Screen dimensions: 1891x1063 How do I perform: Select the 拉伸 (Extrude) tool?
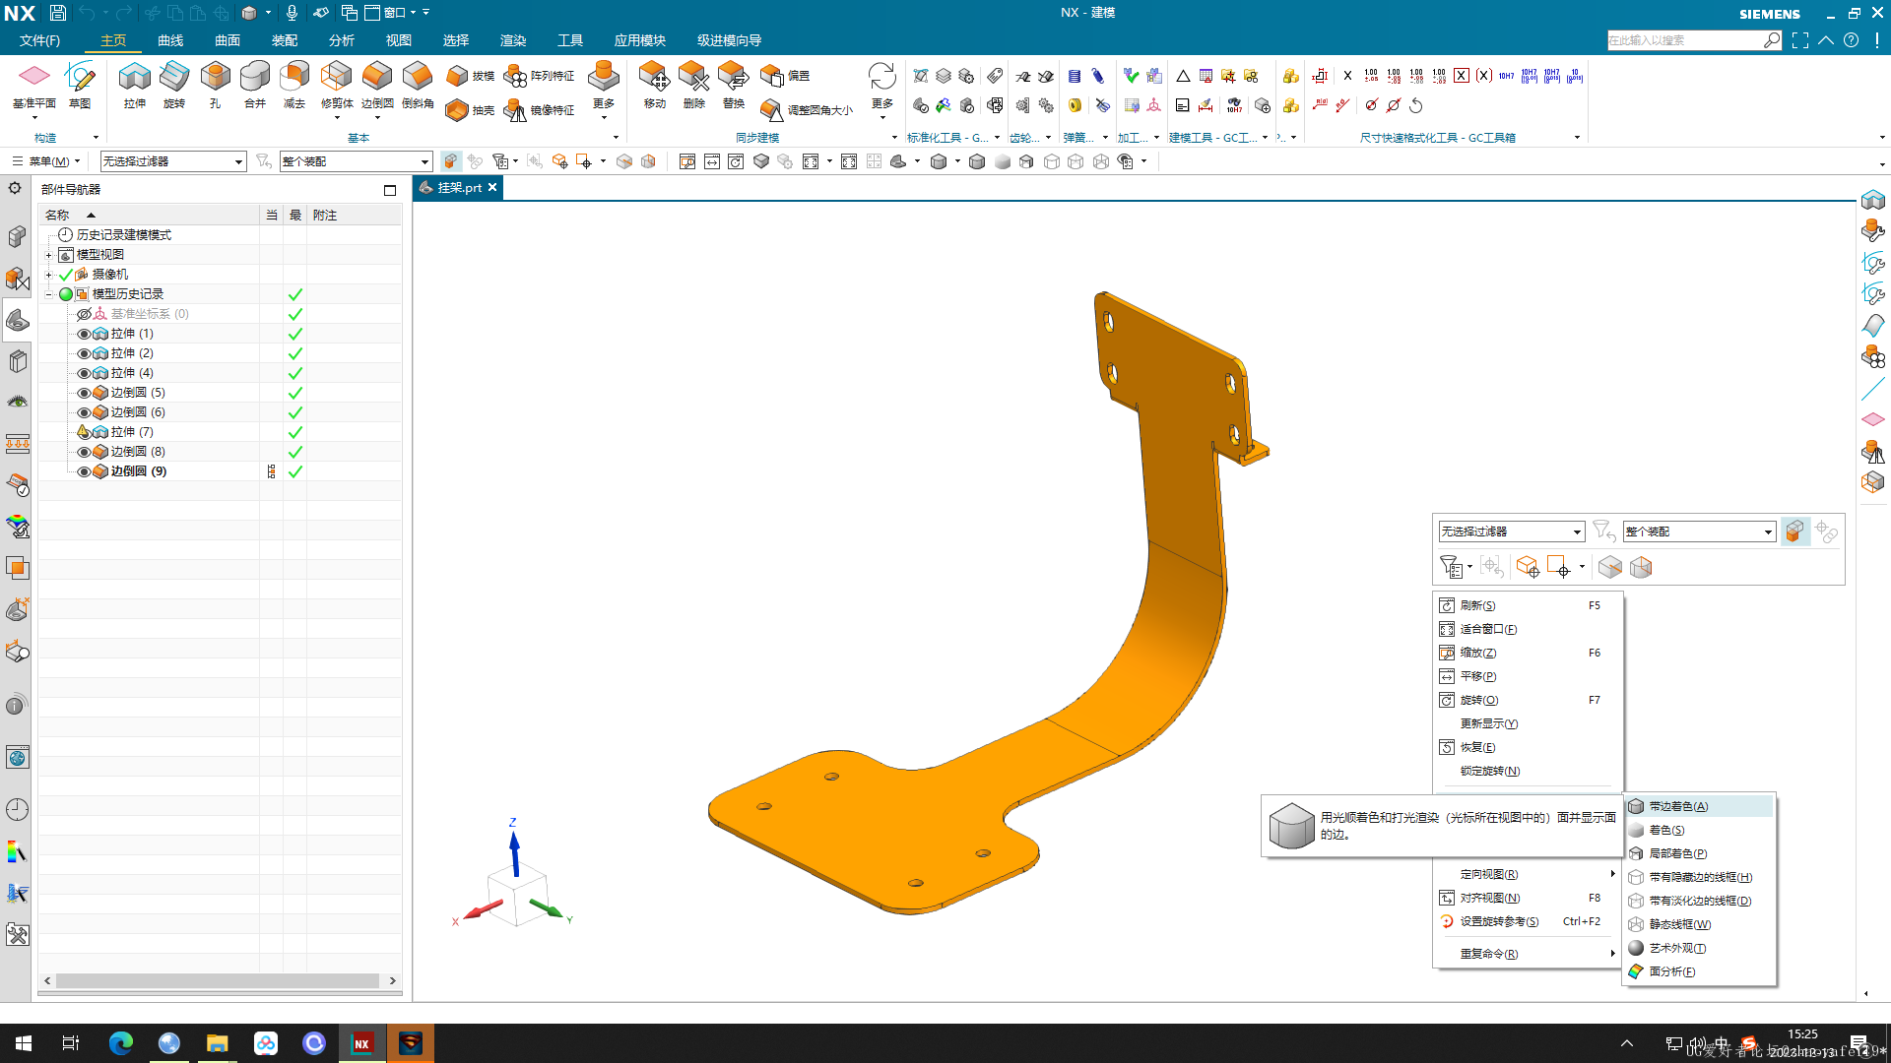click(x=135, y=85)
